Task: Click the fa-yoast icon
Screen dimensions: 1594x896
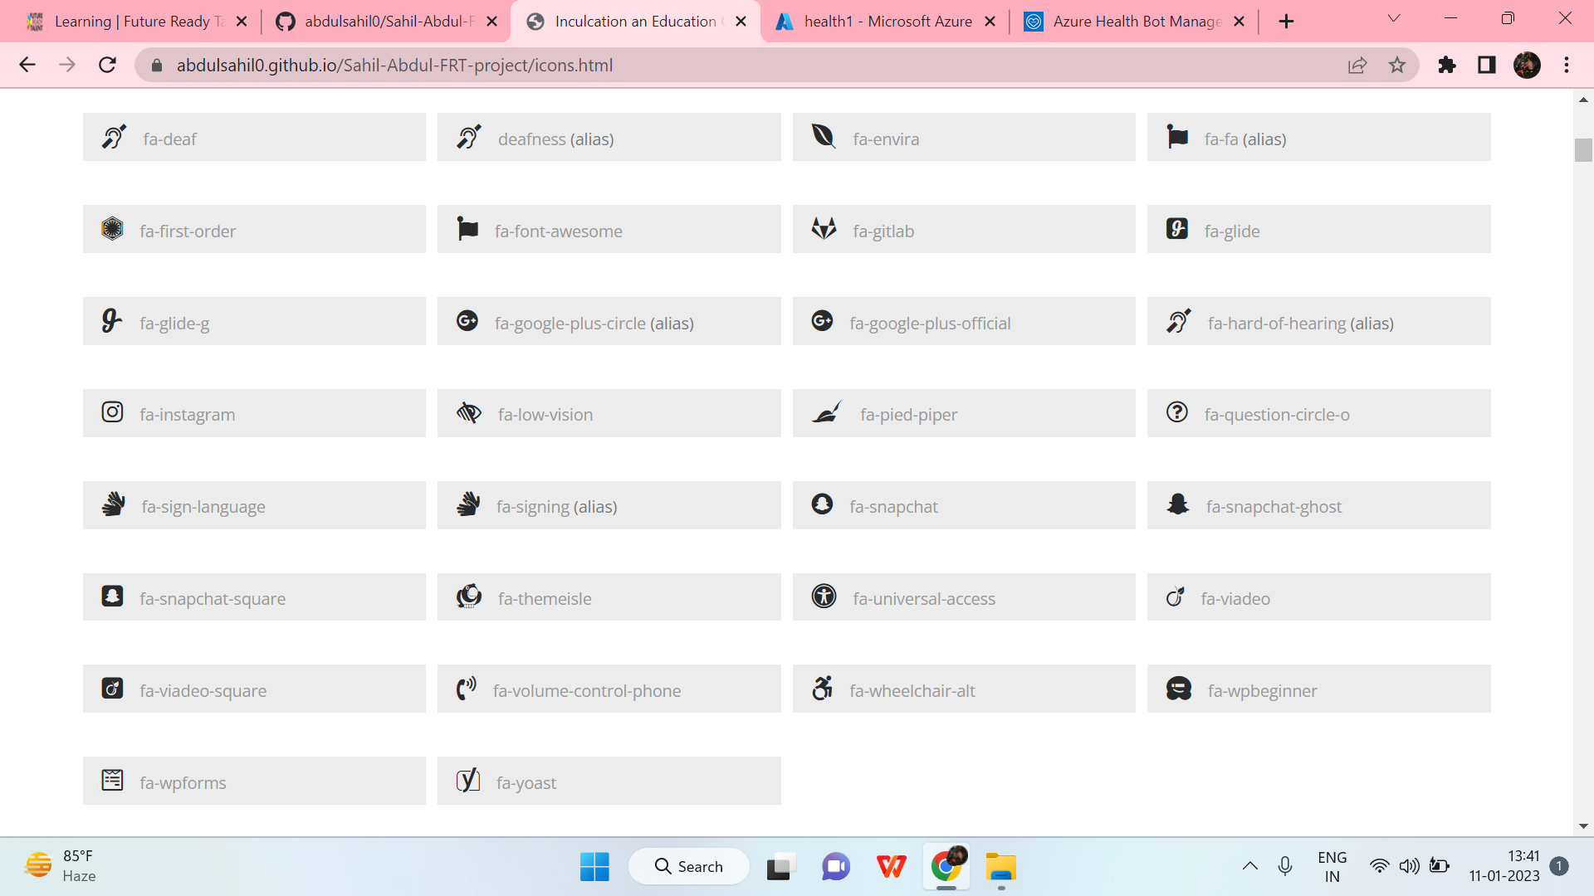Action: pyautogui.click(x=467, y=780)
